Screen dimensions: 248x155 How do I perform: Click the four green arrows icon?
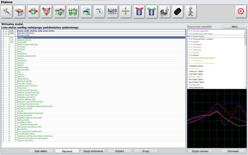point(125,12)
